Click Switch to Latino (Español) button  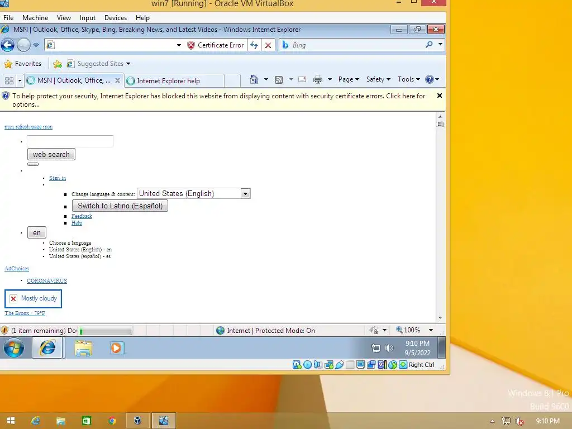coord(120,206)
